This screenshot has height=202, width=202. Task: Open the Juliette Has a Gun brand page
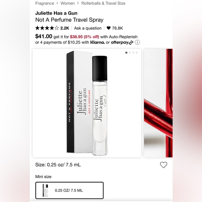pos(56,13)
